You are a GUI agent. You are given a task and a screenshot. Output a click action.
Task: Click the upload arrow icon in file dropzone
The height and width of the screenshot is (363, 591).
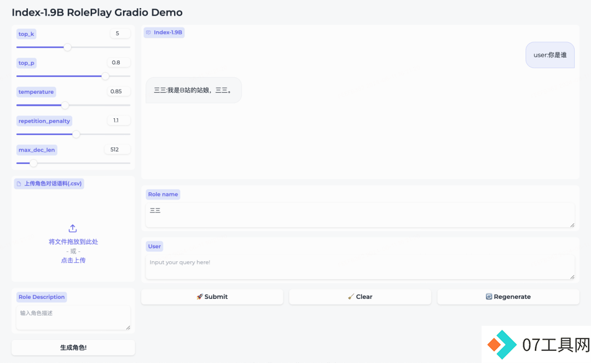73,228
